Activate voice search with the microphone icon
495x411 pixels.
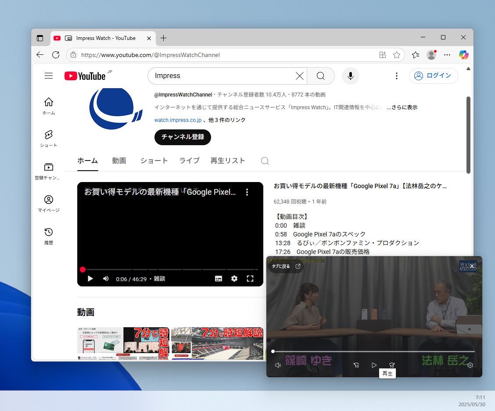coord(350,75)
